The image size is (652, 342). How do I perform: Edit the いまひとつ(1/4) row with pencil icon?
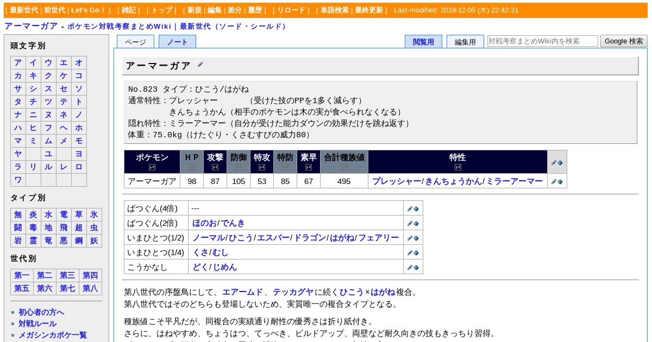(x=410, y=252)
